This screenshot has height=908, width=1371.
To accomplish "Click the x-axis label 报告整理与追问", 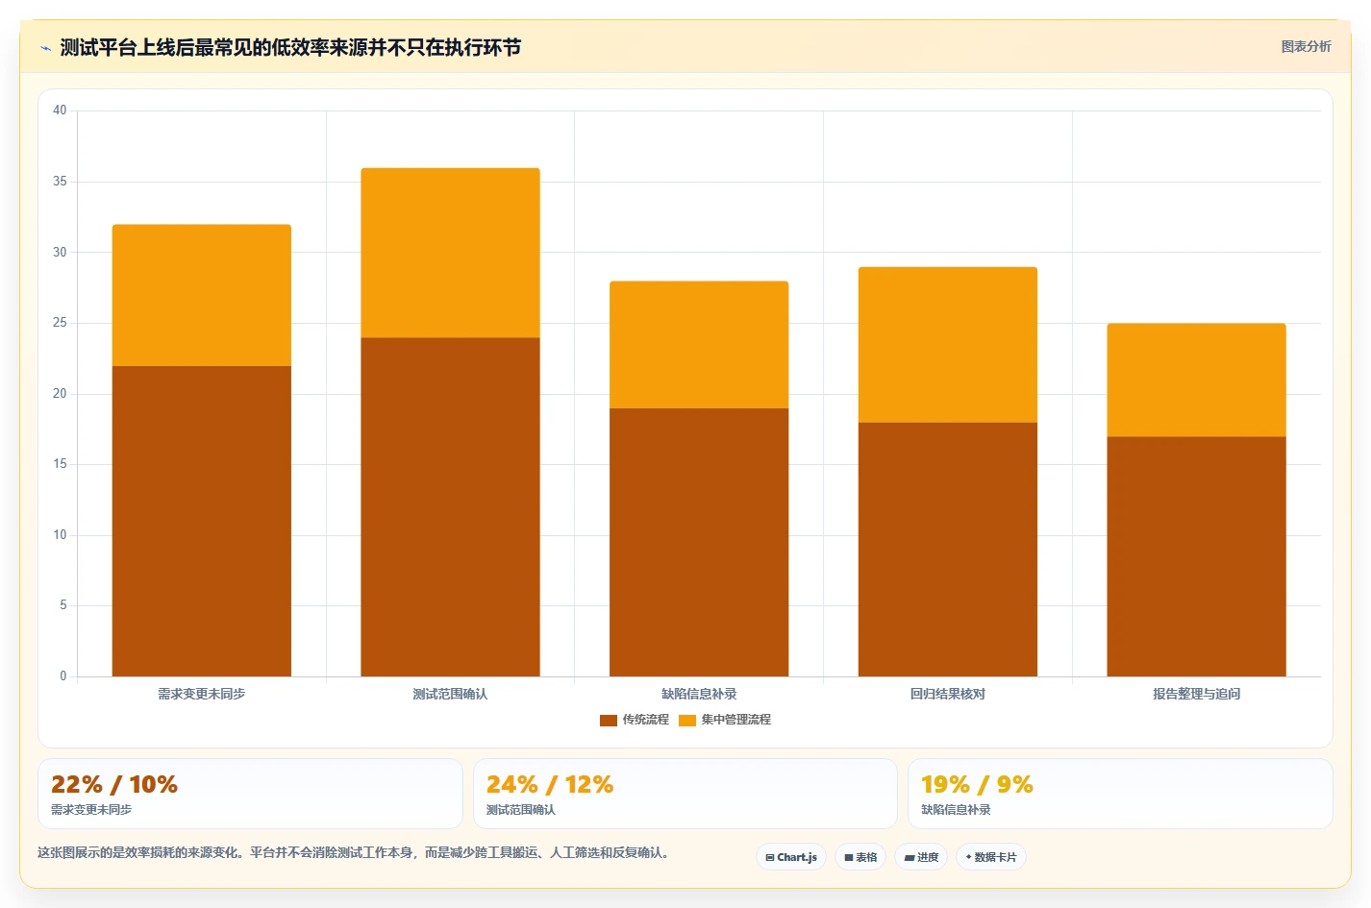I will [1196, 694].
